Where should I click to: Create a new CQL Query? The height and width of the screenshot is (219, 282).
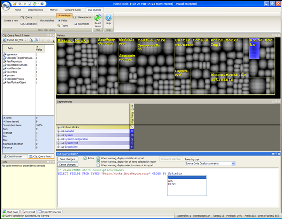click(26, 17)
